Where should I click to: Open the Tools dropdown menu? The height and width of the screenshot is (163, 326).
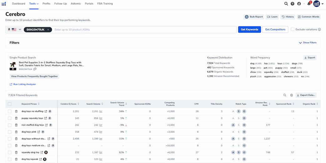(34, 3)
